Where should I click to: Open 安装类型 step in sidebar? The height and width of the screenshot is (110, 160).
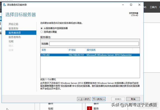[13, 28]
